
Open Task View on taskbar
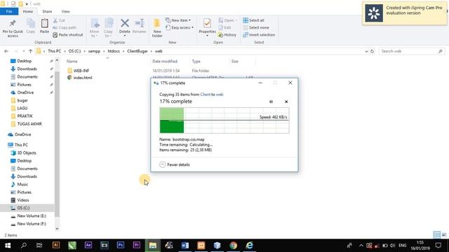[39, 245]
